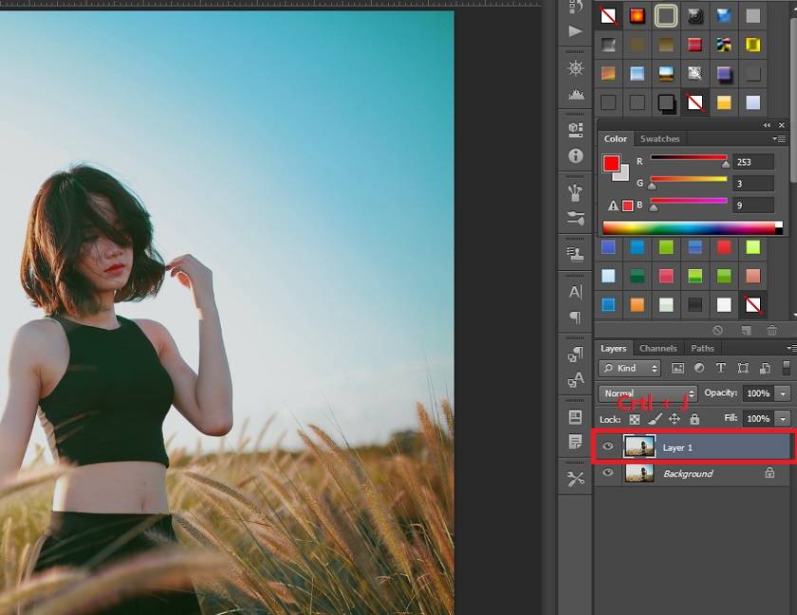The width and height of the screenshot is (797, 615).
Task: Open the Histogram panel icon
Action: (x=575, y=95)
